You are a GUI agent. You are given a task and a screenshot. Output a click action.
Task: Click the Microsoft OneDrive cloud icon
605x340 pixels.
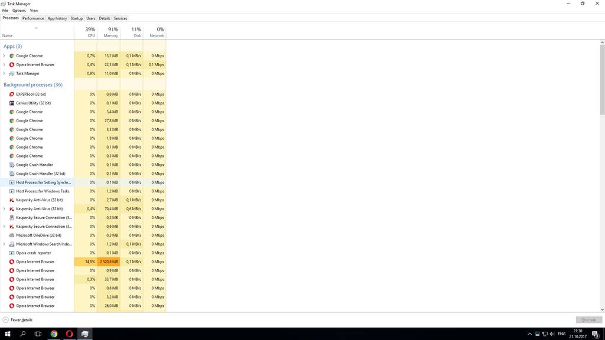coord(12,235)
